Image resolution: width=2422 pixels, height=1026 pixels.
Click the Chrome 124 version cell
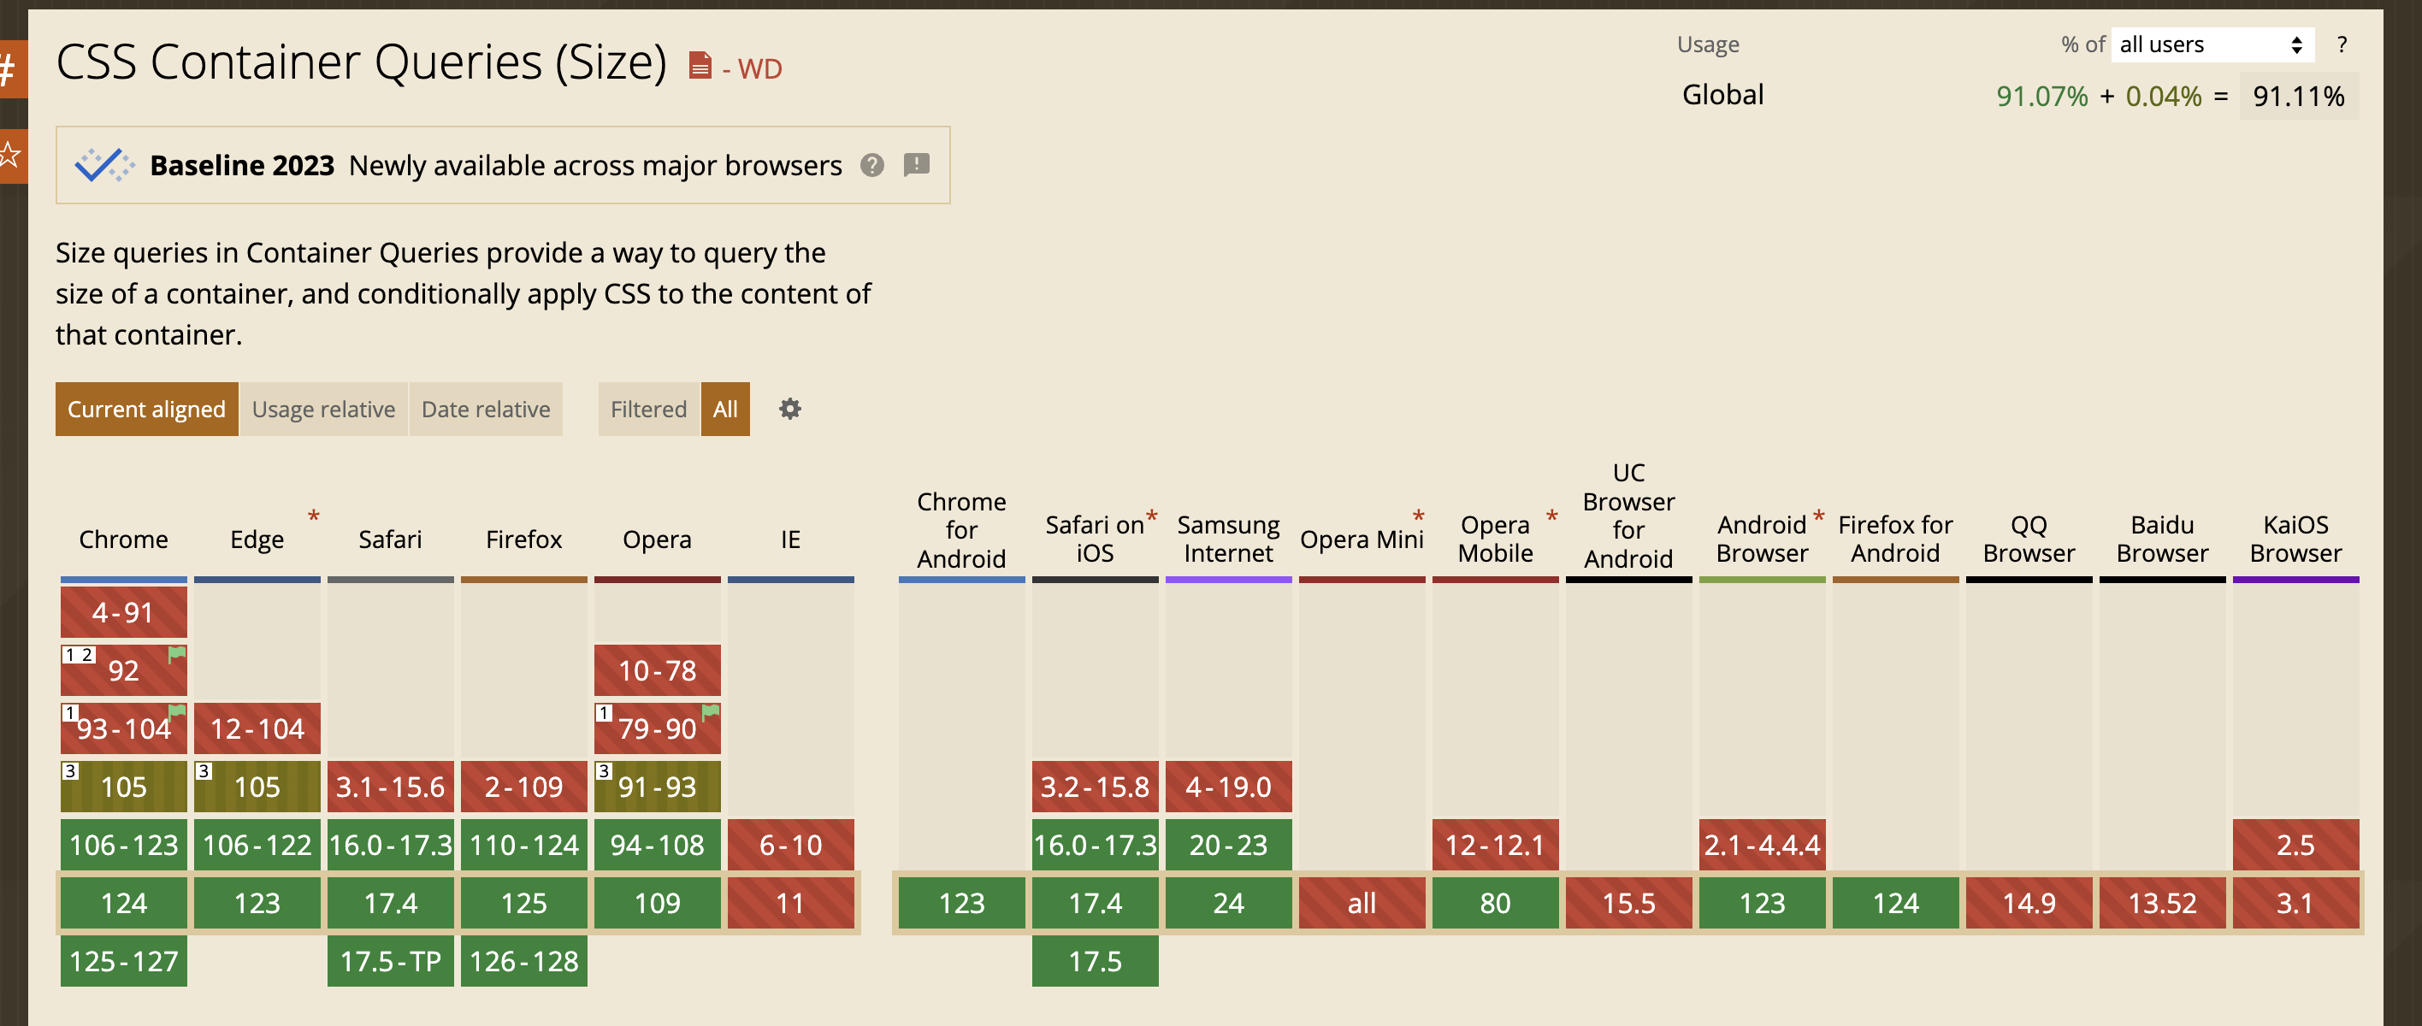coord(123,903)
